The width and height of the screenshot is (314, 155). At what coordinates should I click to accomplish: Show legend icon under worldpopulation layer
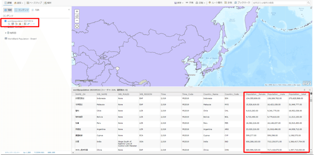pos(9,24)
